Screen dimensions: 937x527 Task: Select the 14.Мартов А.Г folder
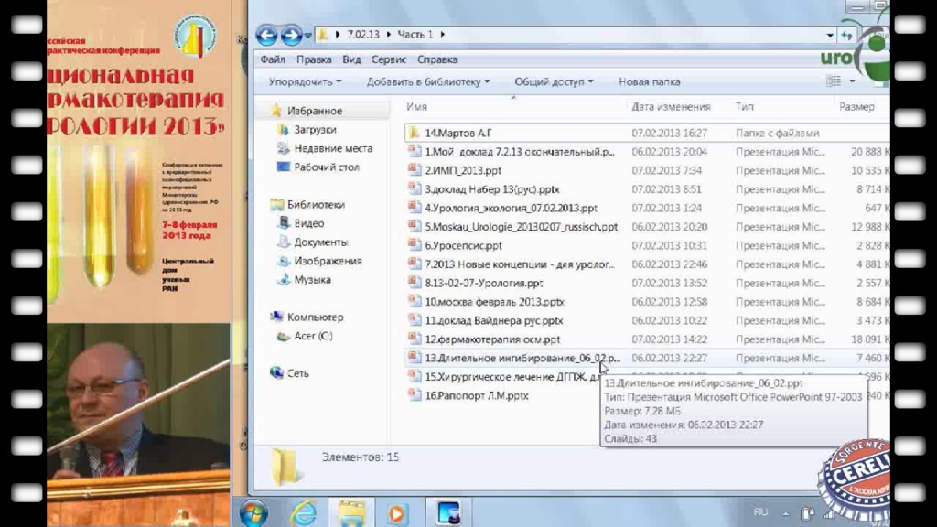[x=458, y=133]
